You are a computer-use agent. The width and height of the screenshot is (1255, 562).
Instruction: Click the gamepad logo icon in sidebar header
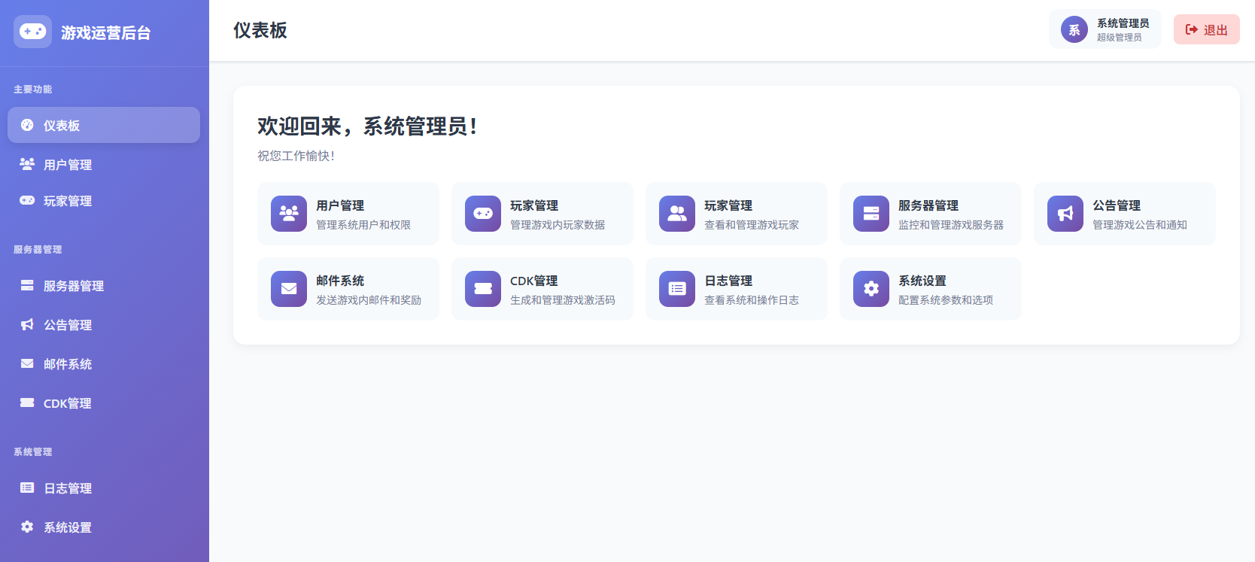[x=32, y=32]
